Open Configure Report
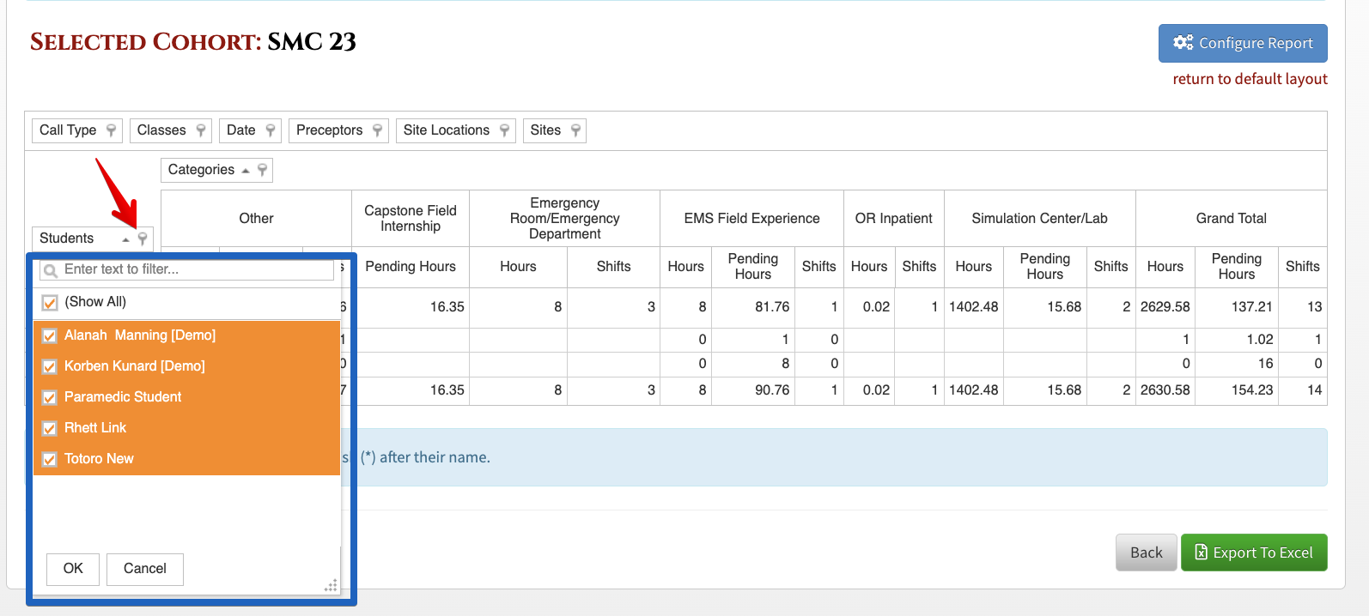The image size is (1369, 616). [1243, 43]
